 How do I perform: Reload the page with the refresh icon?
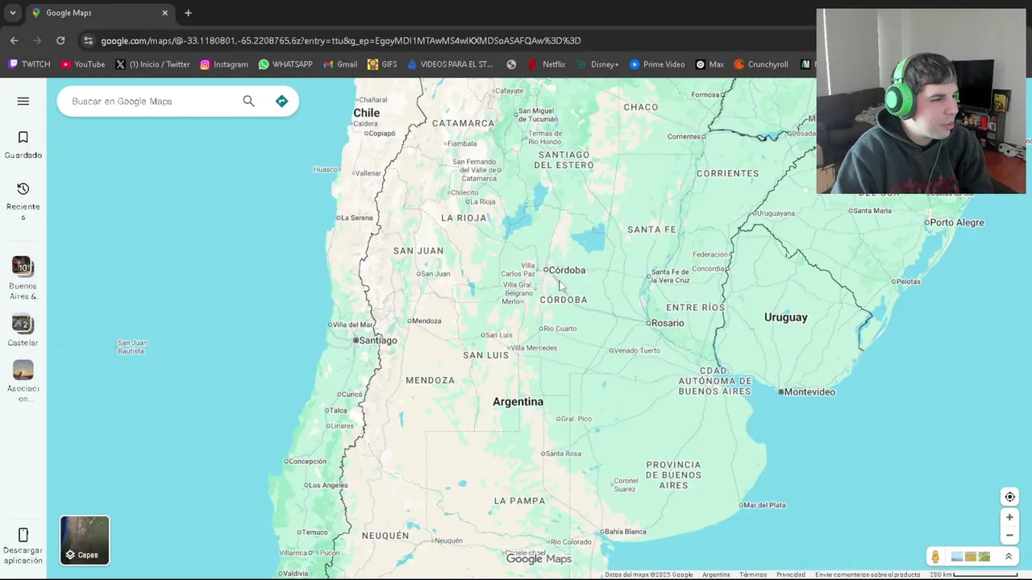tap(60, 40)
